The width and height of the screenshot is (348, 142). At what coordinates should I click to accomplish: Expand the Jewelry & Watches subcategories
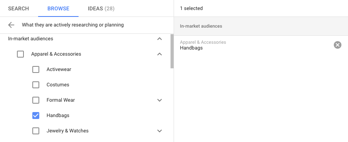[159, 131]
